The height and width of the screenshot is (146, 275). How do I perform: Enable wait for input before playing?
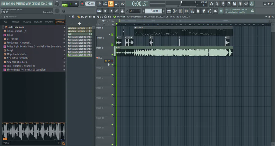click(105, 3)
